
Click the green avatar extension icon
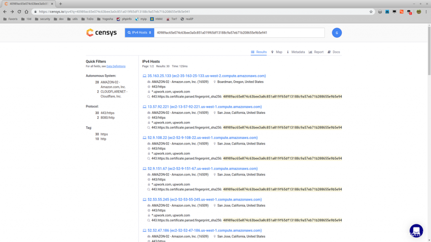(x=419, y=11)
